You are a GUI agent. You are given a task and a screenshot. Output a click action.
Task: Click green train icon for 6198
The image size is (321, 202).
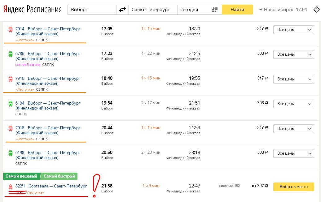(11, 153)
